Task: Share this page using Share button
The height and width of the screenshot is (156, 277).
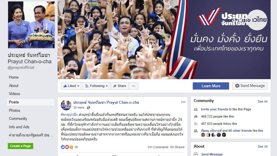Action: pyautogui.click(x=119, y=86)
